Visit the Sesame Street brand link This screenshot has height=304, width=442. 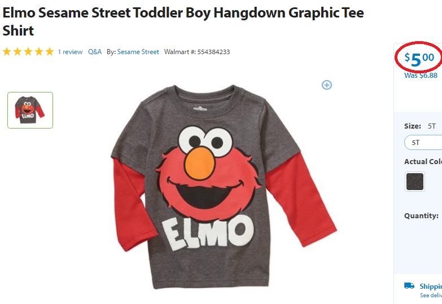pos(138,52)
